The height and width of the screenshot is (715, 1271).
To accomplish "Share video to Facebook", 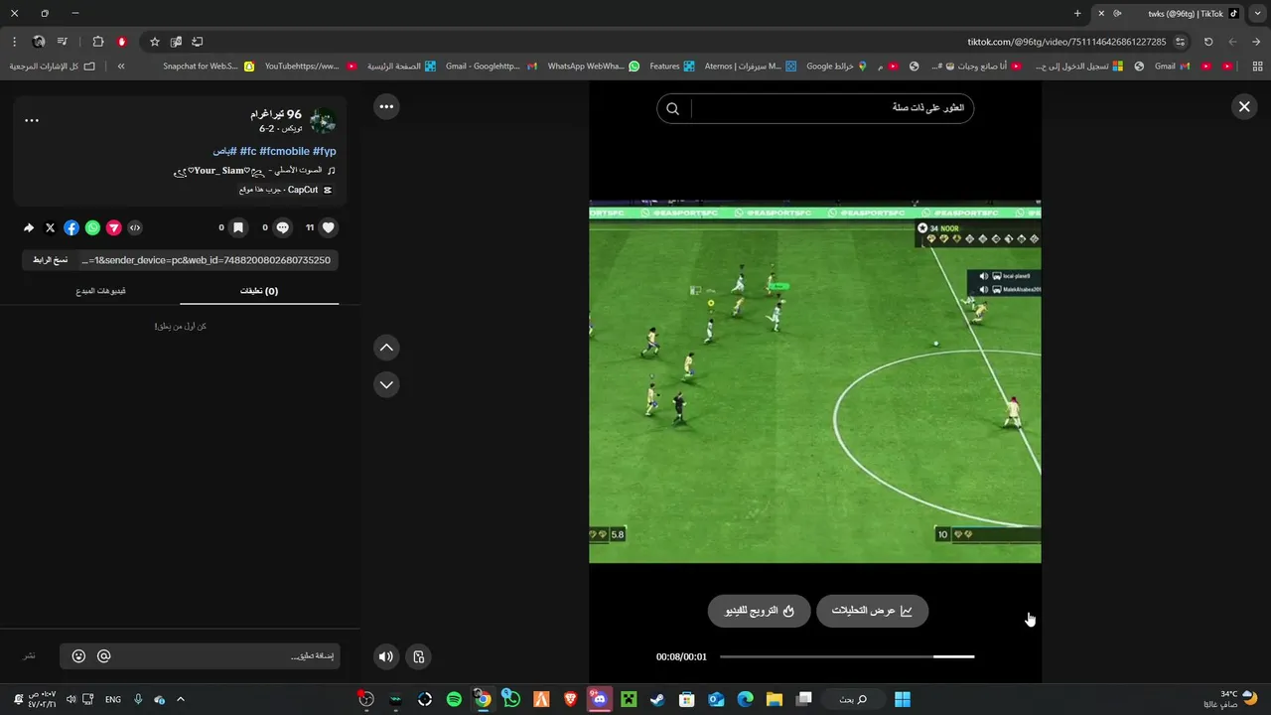I will click(71, 227).
